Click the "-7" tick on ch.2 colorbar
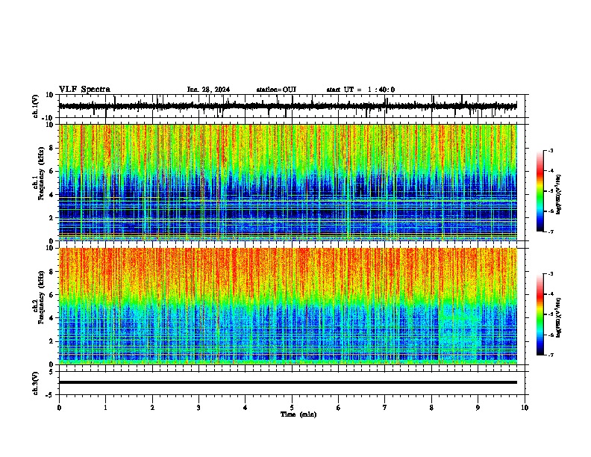Viewport: 591px width, 457px height. pyautogui.click(x=551, y=355)
